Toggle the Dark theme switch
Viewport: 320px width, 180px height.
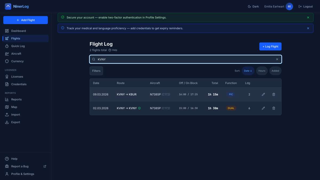253,6
